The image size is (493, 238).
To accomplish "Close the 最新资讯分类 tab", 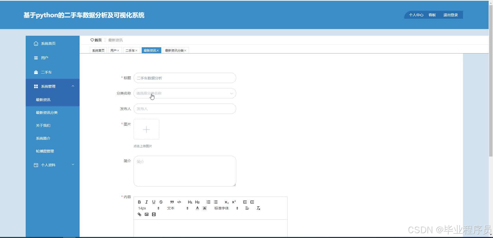I will pyautogui.click(x=185, y=51).
